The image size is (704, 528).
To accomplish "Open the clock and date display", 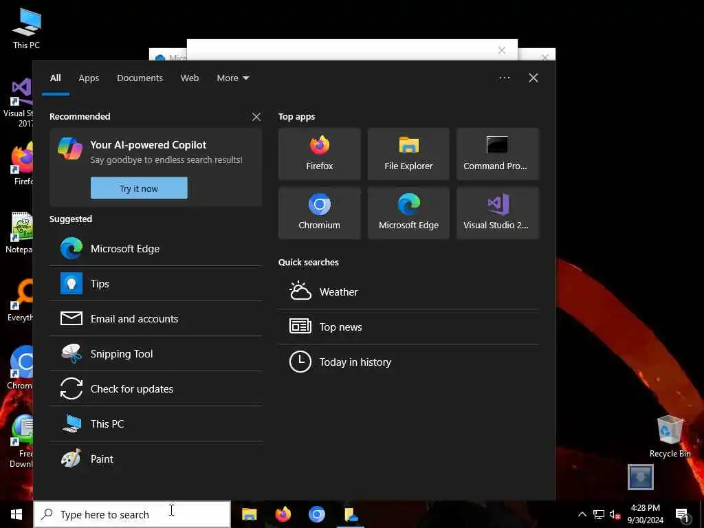I will (645, 514).
